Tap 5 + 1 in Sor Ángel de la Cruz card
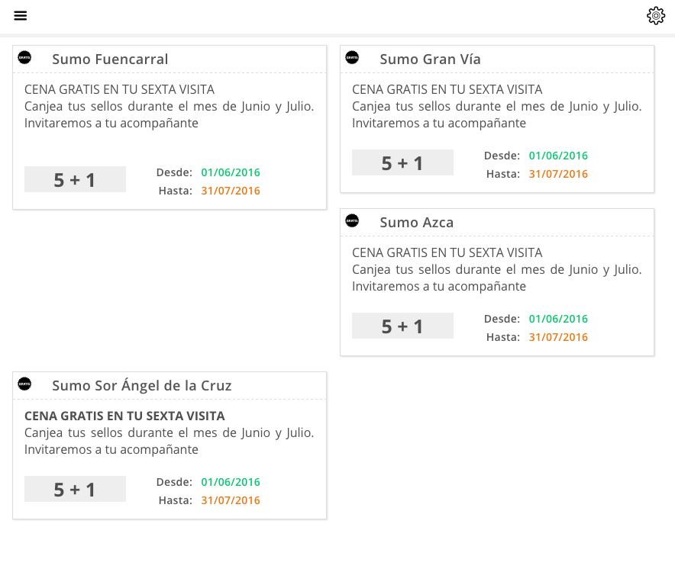This screenshot has width=675, height=572. [x=75, y=490]
